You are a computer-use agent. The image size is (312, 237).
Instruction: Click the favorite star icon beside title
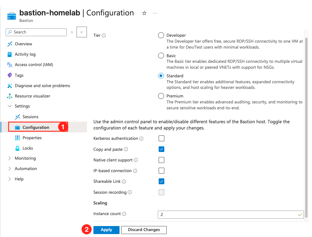144,13
